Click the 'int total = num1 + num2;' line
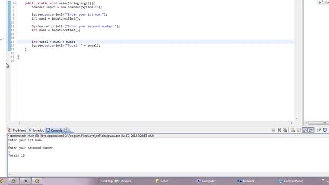329x185 pixels. click(x=53, y=42)
